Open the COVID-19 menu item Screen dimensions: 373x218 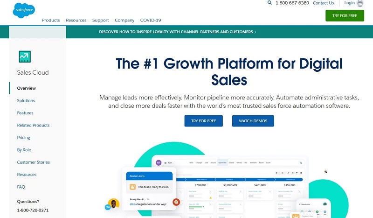[x=151, y=20]
